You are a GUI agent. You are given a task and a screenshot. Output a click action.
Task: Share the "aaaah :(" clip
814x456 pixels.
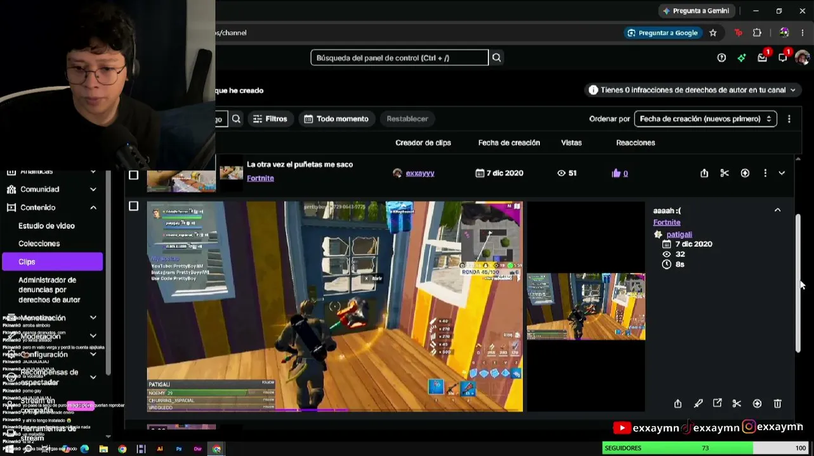pos(678,403)
